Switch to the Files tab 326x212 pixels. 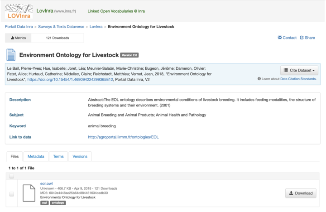pos(14,156)
